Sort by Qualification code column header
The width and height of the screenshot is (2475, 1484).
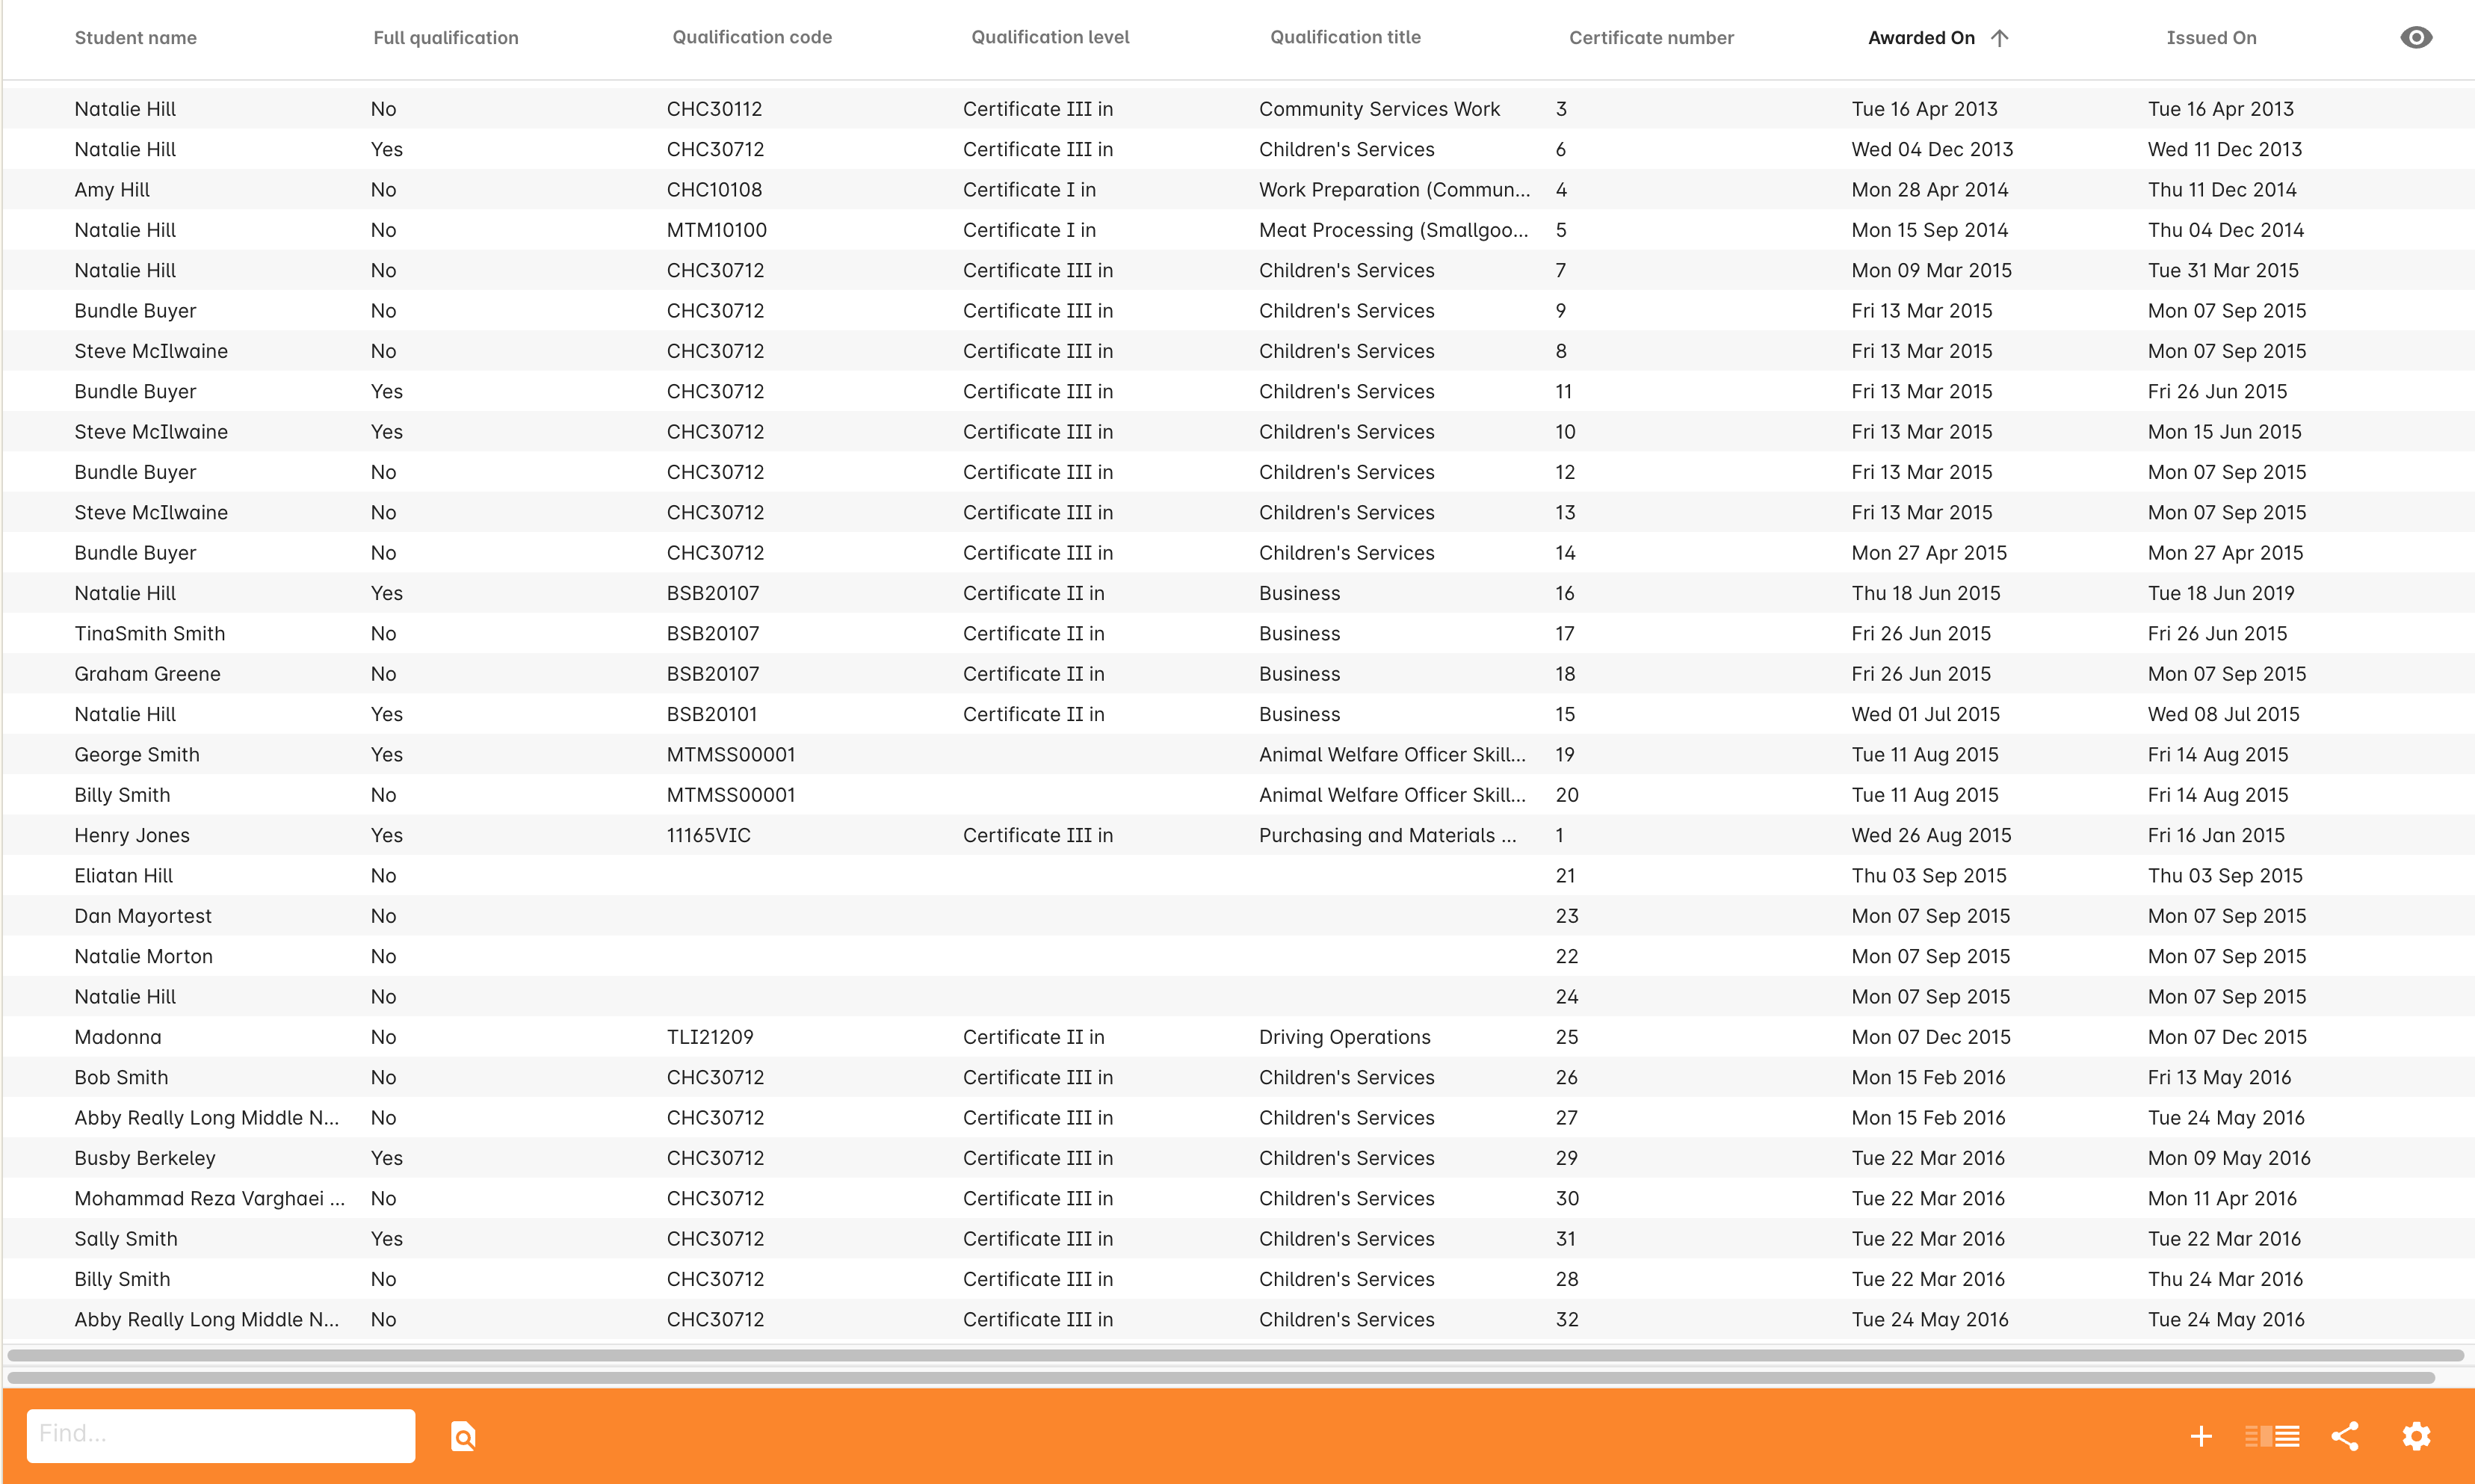point(752,37)
